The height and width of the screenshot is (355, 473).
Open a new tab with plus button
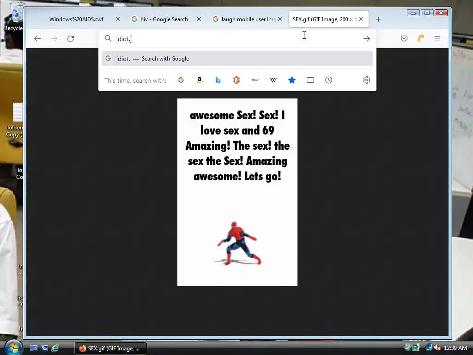coord(379,19)
